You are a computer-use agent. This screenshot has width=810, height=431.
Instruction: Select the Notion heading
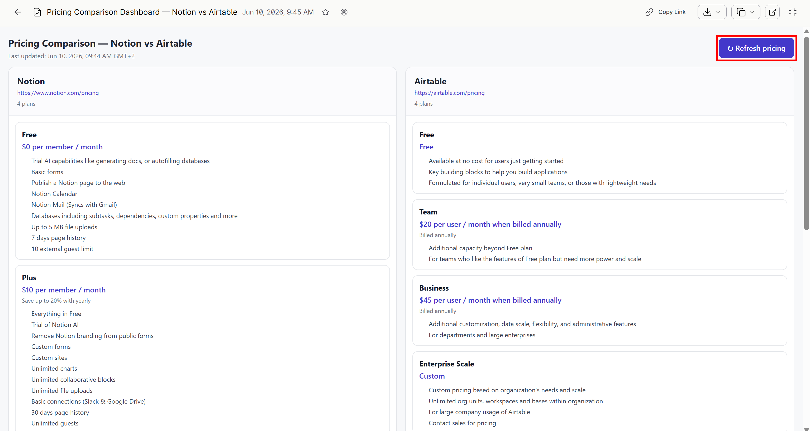click(31, 81)
